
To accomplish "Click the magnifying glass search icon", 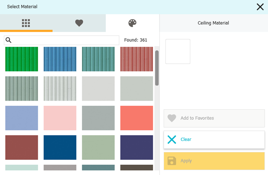I will (x=9, y=40).
